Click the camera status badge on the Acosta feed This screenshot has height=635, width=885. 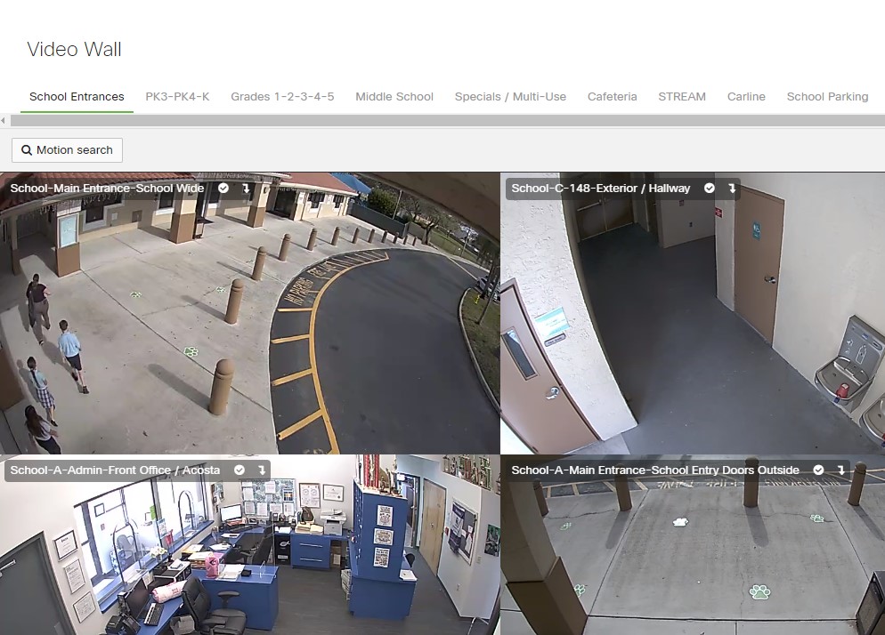pyautogui.click(x=239, y=470)
